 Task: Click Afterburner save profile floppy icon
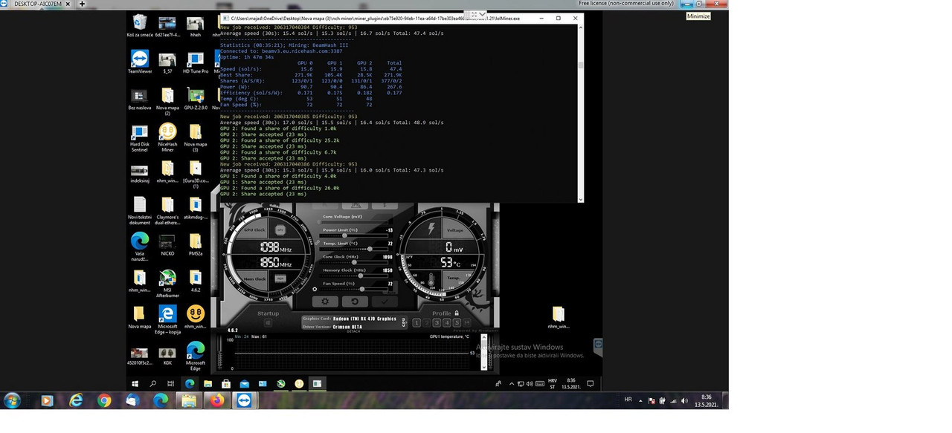[x=467, y=322]
